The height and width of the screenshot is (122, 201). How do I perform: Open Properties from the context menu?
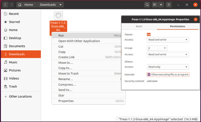(x=88, y=101)
